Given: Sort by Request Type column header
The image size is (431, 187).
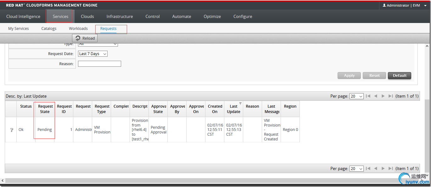Looking at the screenshot, I should (102, 109).
